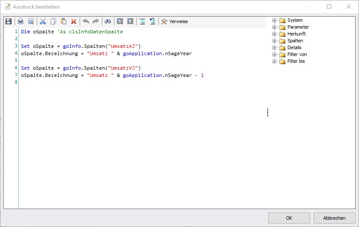Click the Abbrechen button
The height and width of the screenshot is (227, 359).
(x=334, y=218)
